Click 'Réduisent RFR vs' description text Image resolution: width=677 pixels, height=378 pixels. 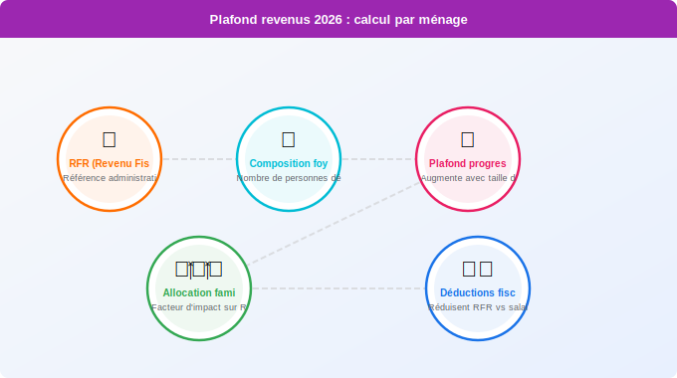pos(478,307)
